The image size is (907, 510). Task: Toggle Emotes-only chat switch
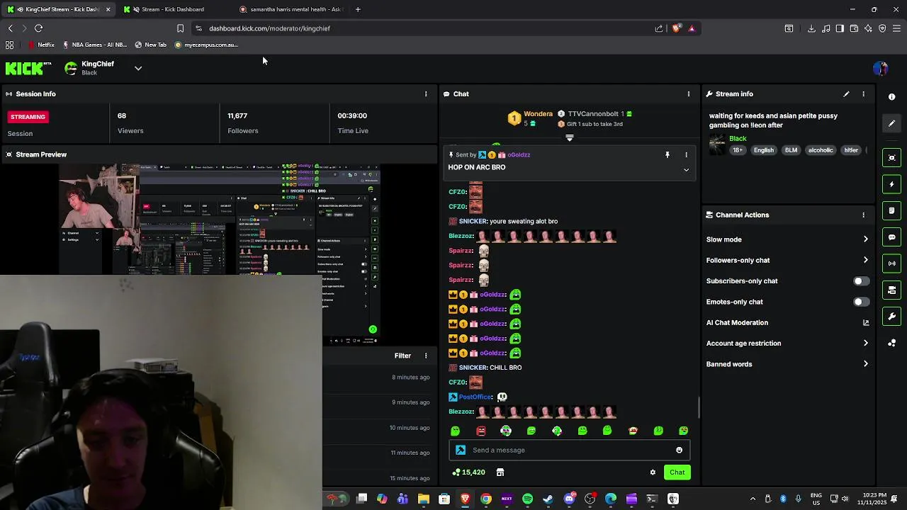pos(860,302)
